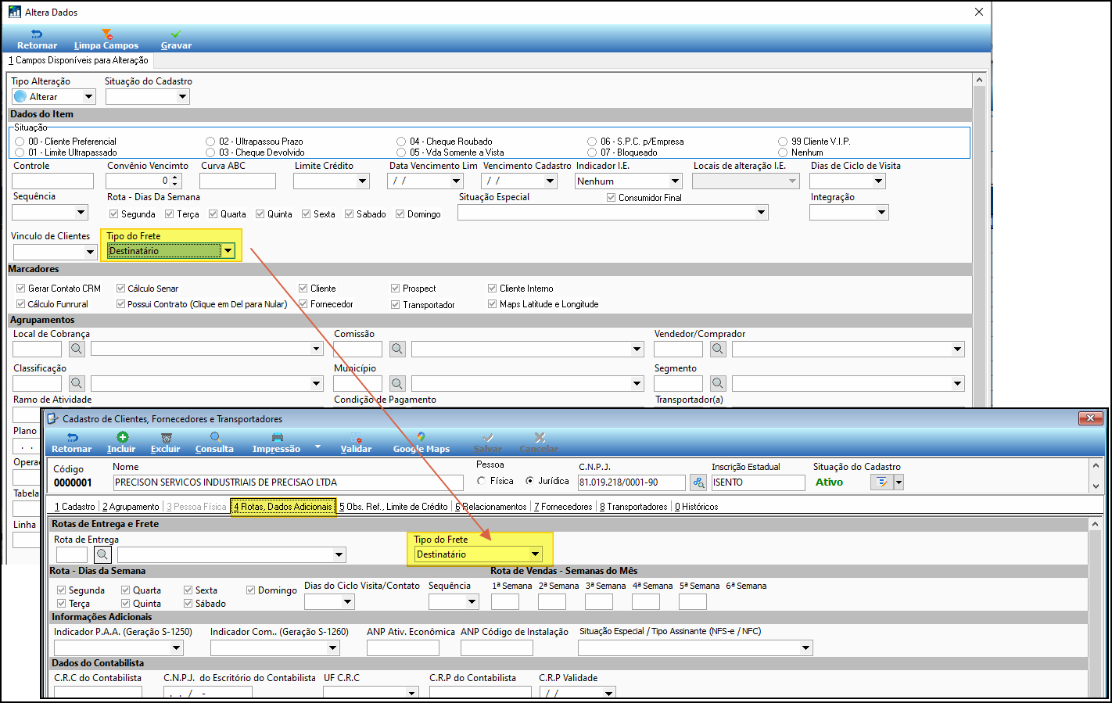Toggle Cálculo Funrural checkbox

click(20, 303)
